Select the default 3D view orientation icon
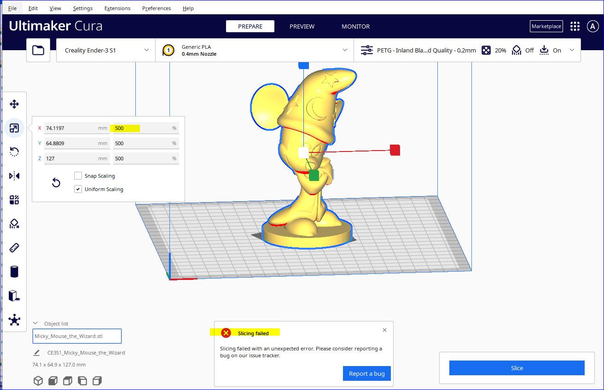This screenshot has width=604, height=390. click(x=38, y=380)
